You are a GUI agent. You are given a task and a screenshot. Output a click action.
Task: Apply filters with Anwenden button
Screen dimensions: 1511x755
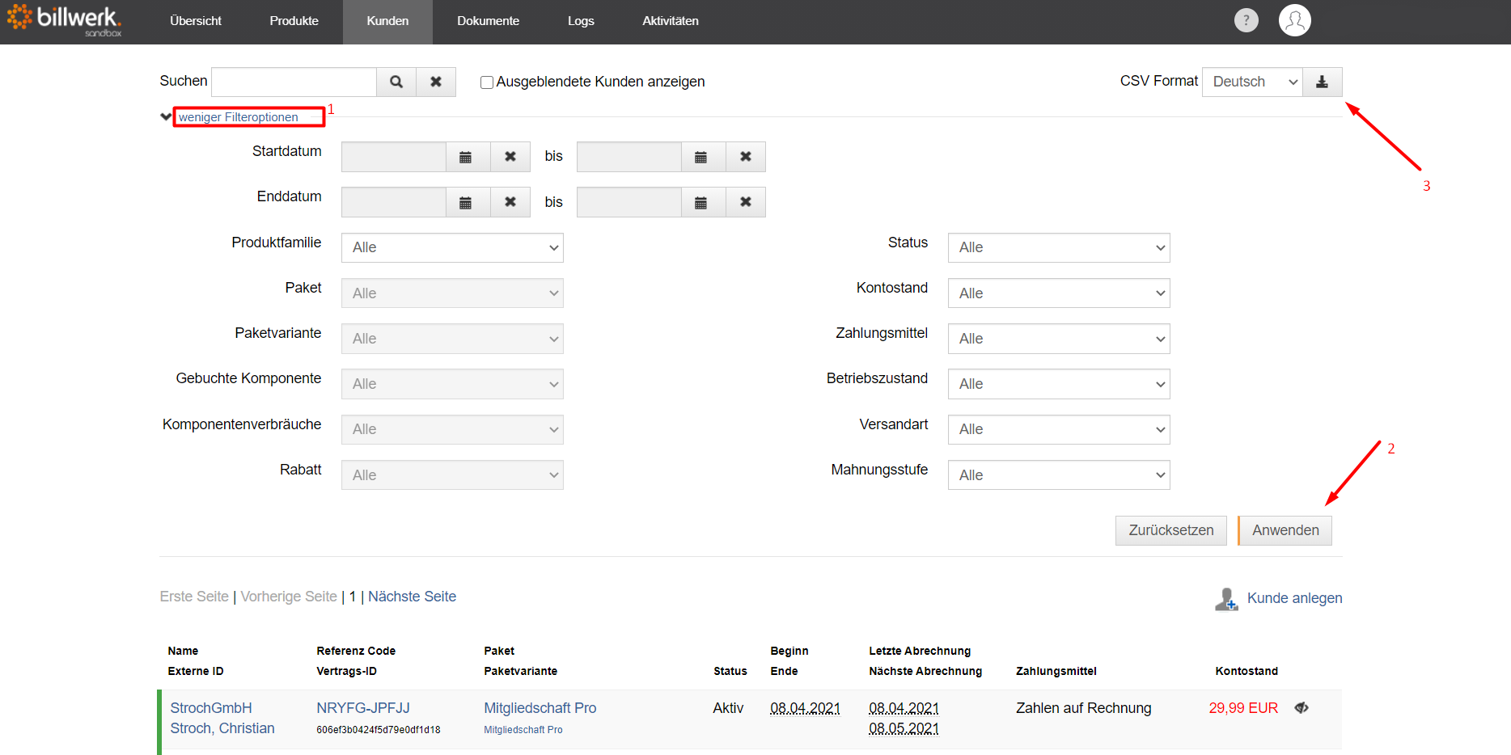1285,530
